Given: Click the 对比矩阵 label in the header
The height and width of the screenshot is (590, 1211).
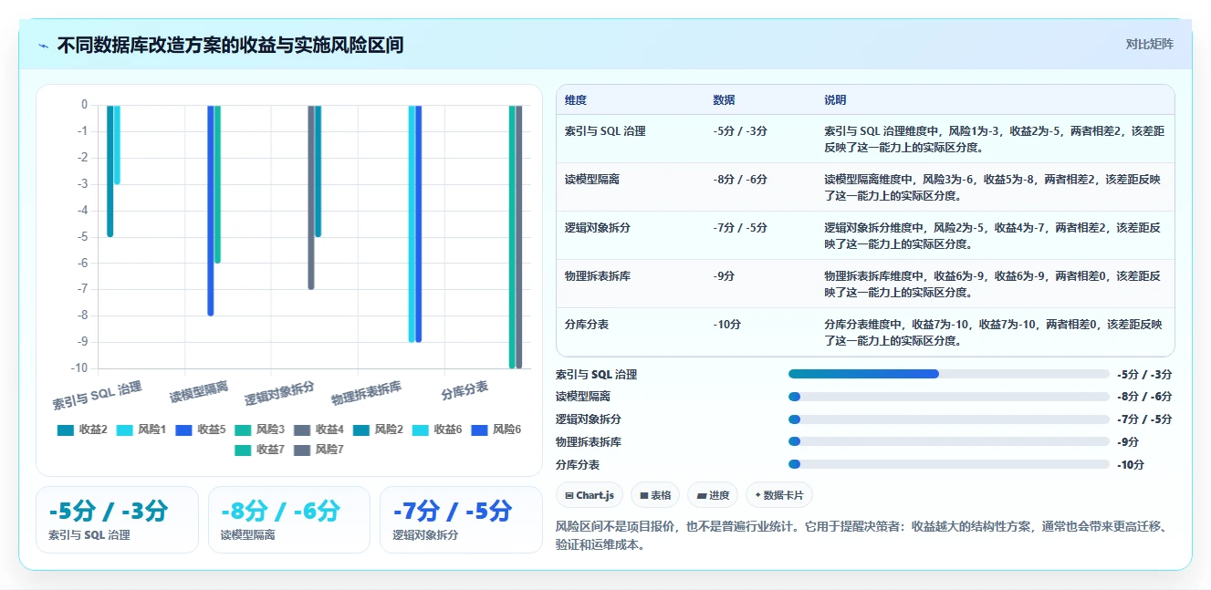Looking at the screenshot, I should point(1149,44).
